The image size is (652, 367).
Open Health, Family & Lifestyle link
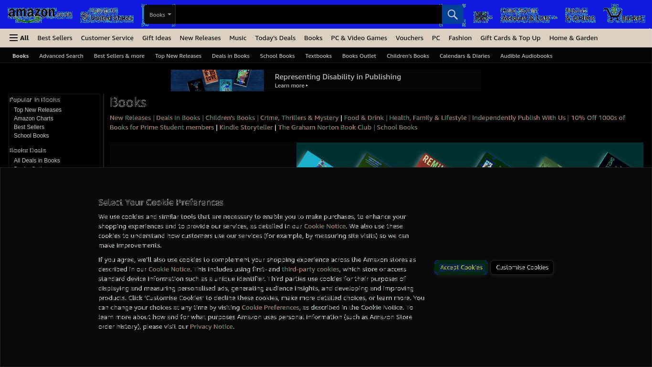428,118
